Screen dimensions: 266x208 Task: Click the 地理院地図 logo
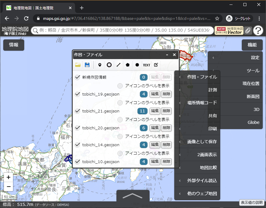(15, 31)
